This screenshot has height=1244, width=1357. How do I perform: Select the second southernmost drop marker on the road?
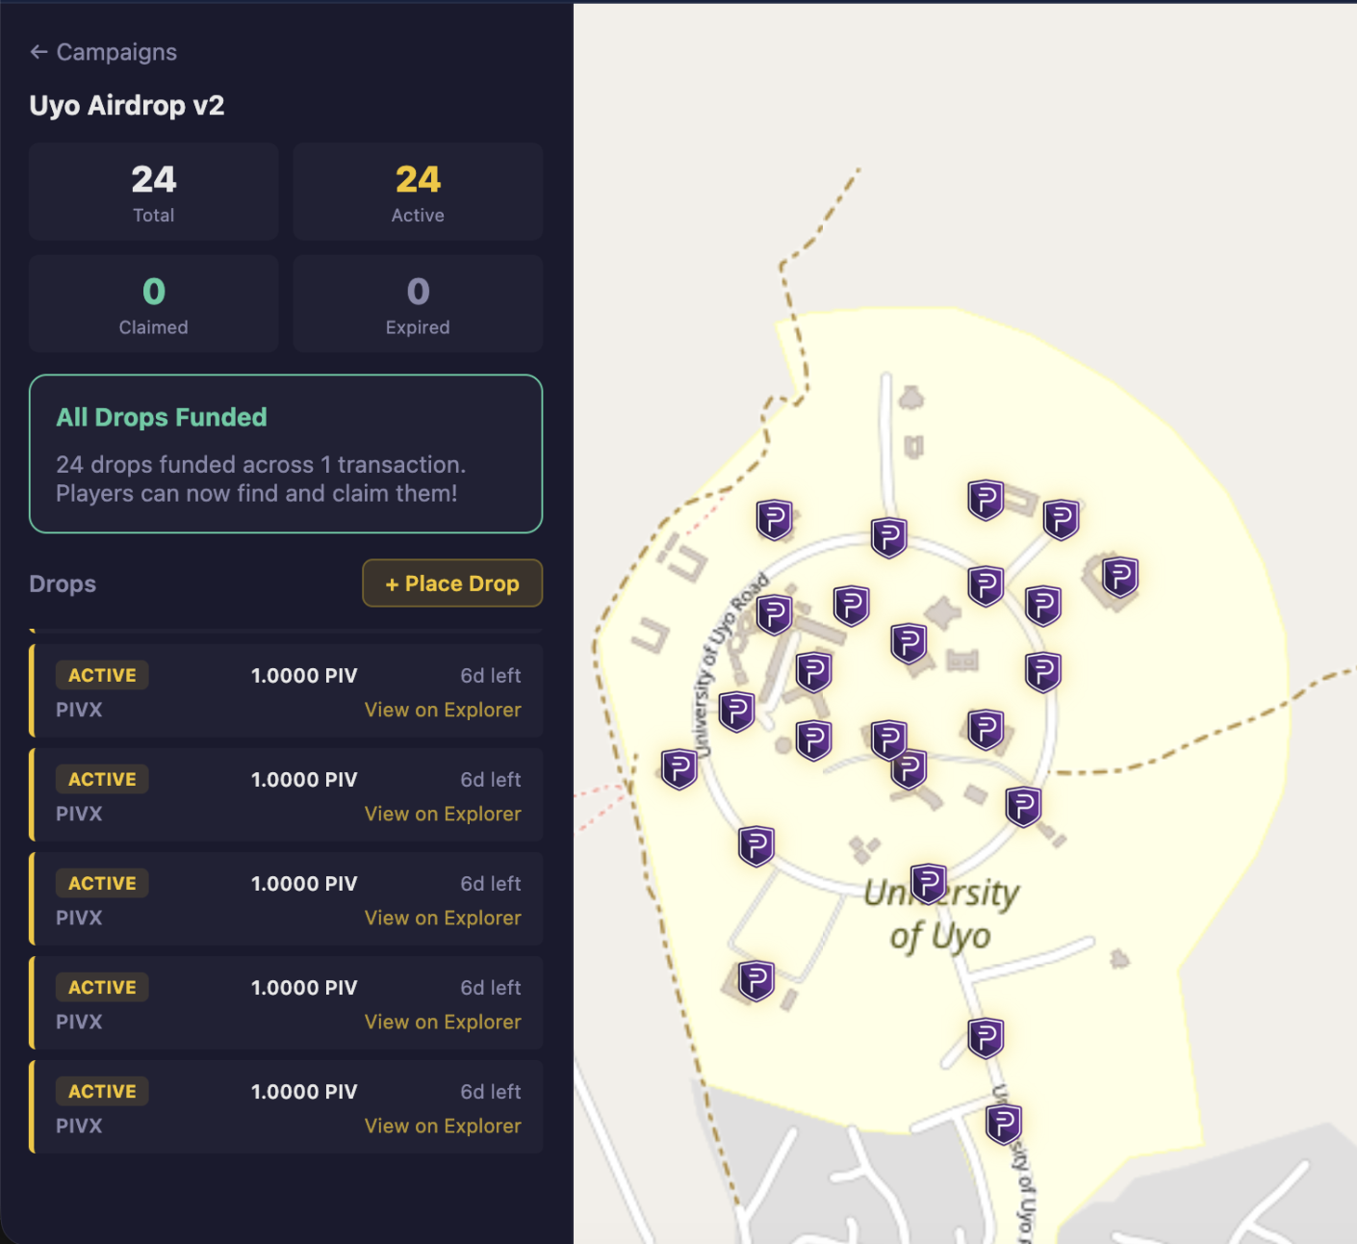[x=986, y=1037]
